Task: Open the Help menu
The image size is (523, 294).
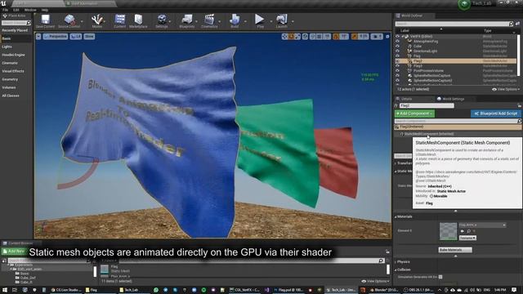Action: point(45,10)
